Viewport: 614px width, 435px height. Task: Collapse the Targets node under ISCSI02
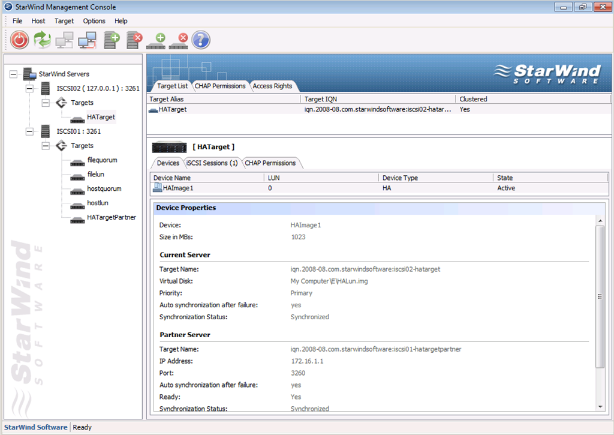coord(46,103)
